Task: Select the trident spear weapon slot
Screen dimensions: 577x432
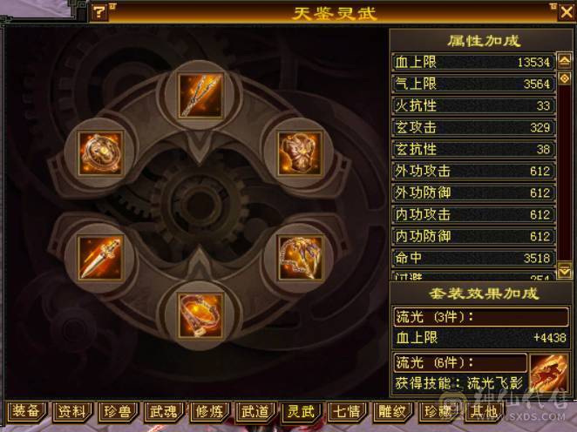Action: point(200,95)
